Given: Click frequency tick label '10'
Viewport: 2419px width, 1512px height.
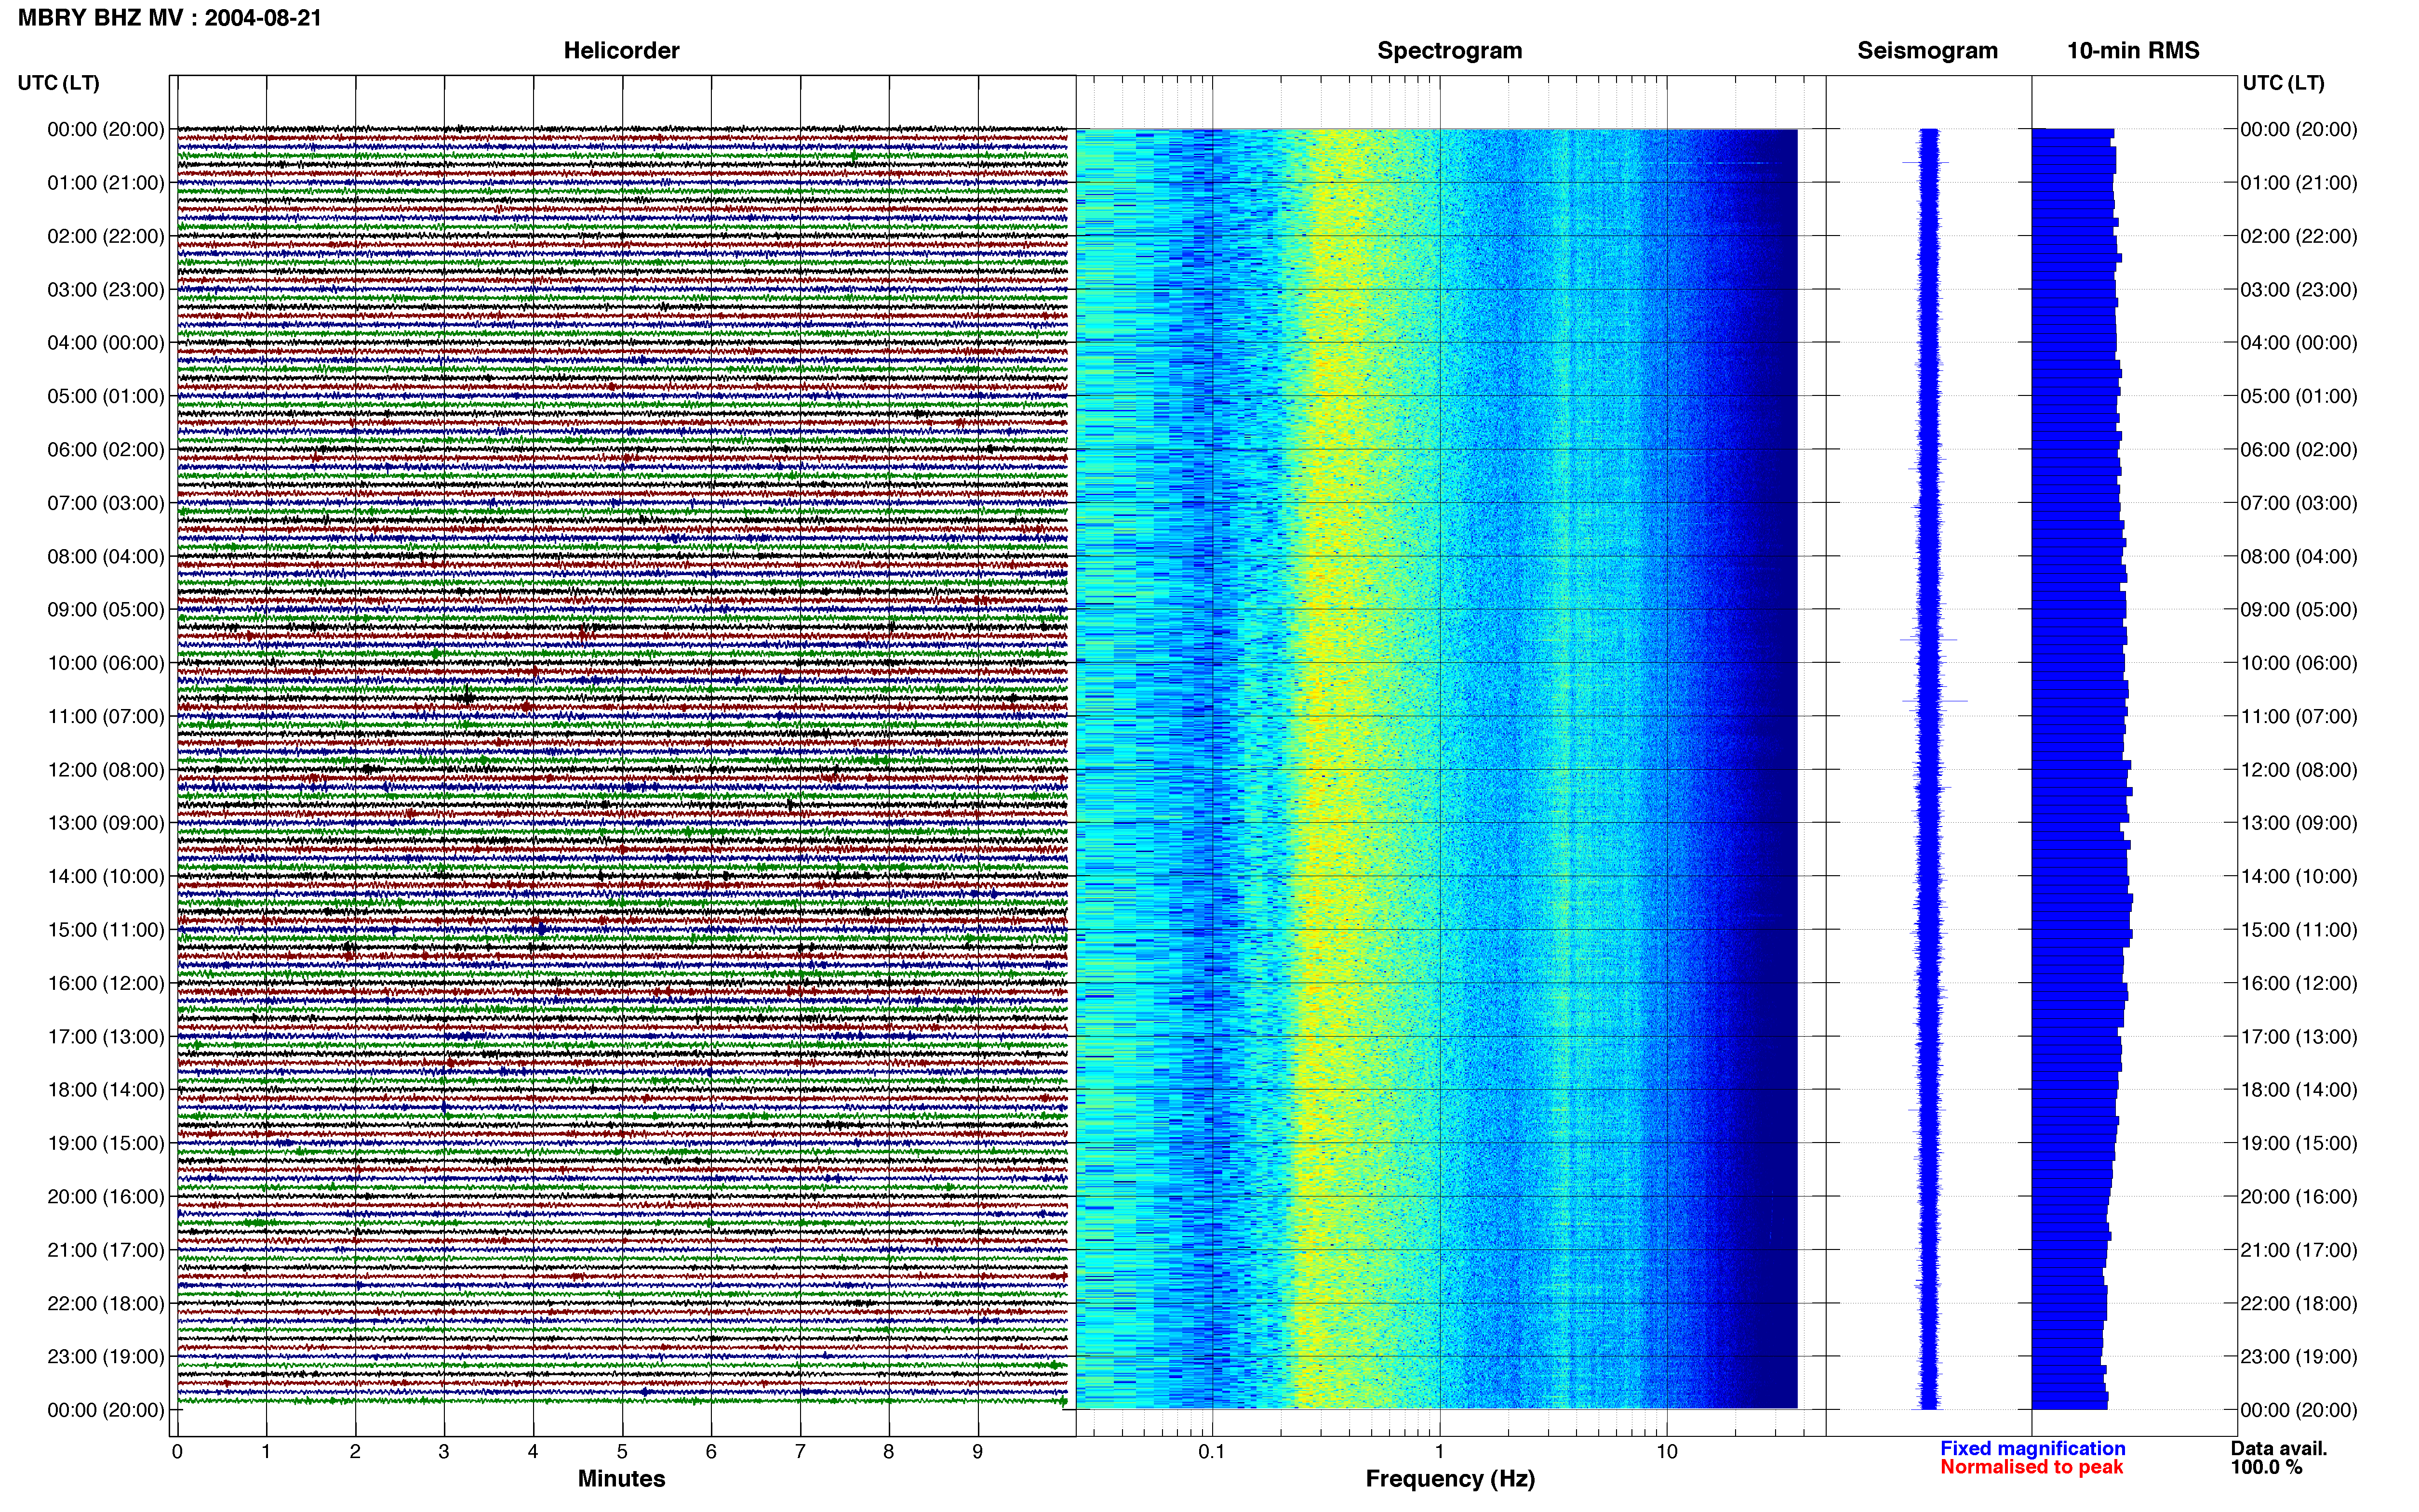Looking at the screenshot, I should tap(1667, 1452).
